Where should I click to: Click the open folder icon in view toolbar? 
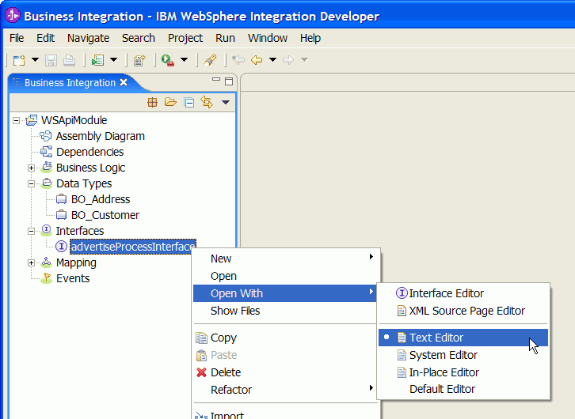coord(170,102)
